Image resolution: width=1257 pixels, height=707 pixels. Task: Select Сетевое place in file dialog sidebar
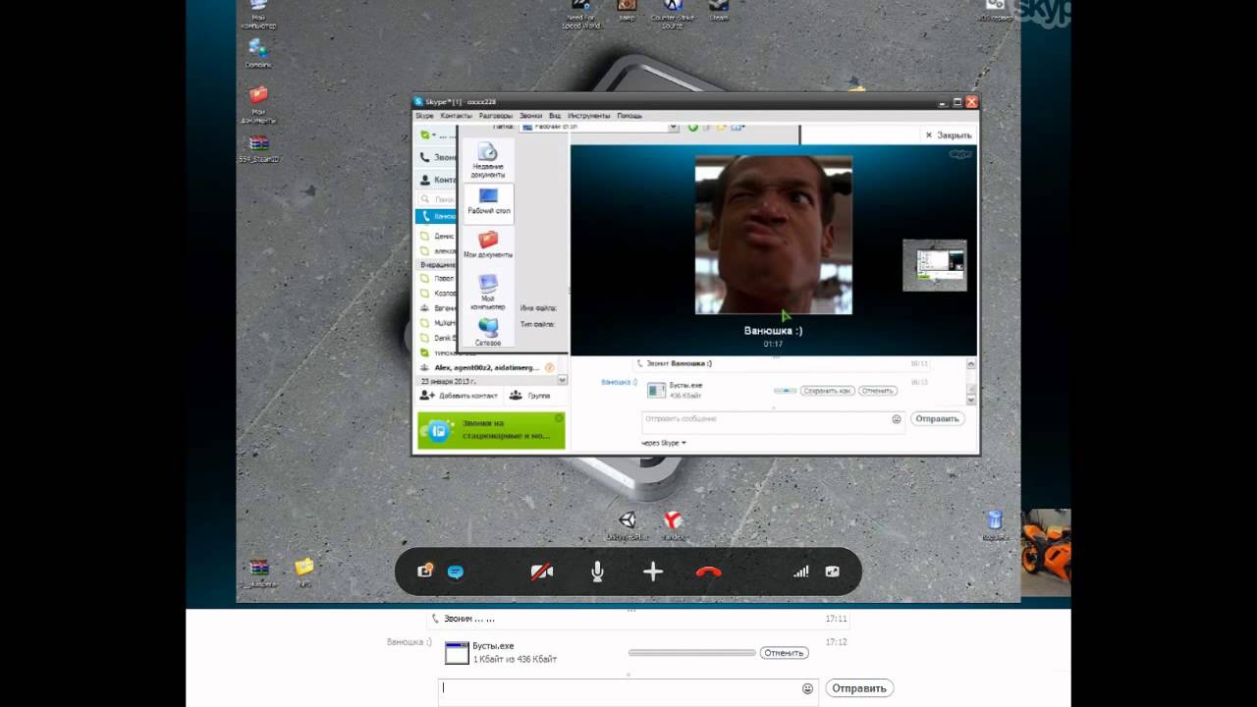pyautogui.click(x=488, y=332)
